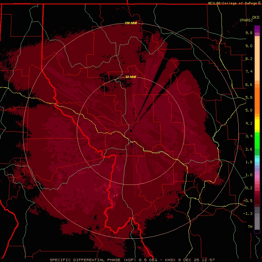The height and width of the screenshot is (262, 262).
Task: Click the 7.4 value on the scale
Action: pos(249,72)
